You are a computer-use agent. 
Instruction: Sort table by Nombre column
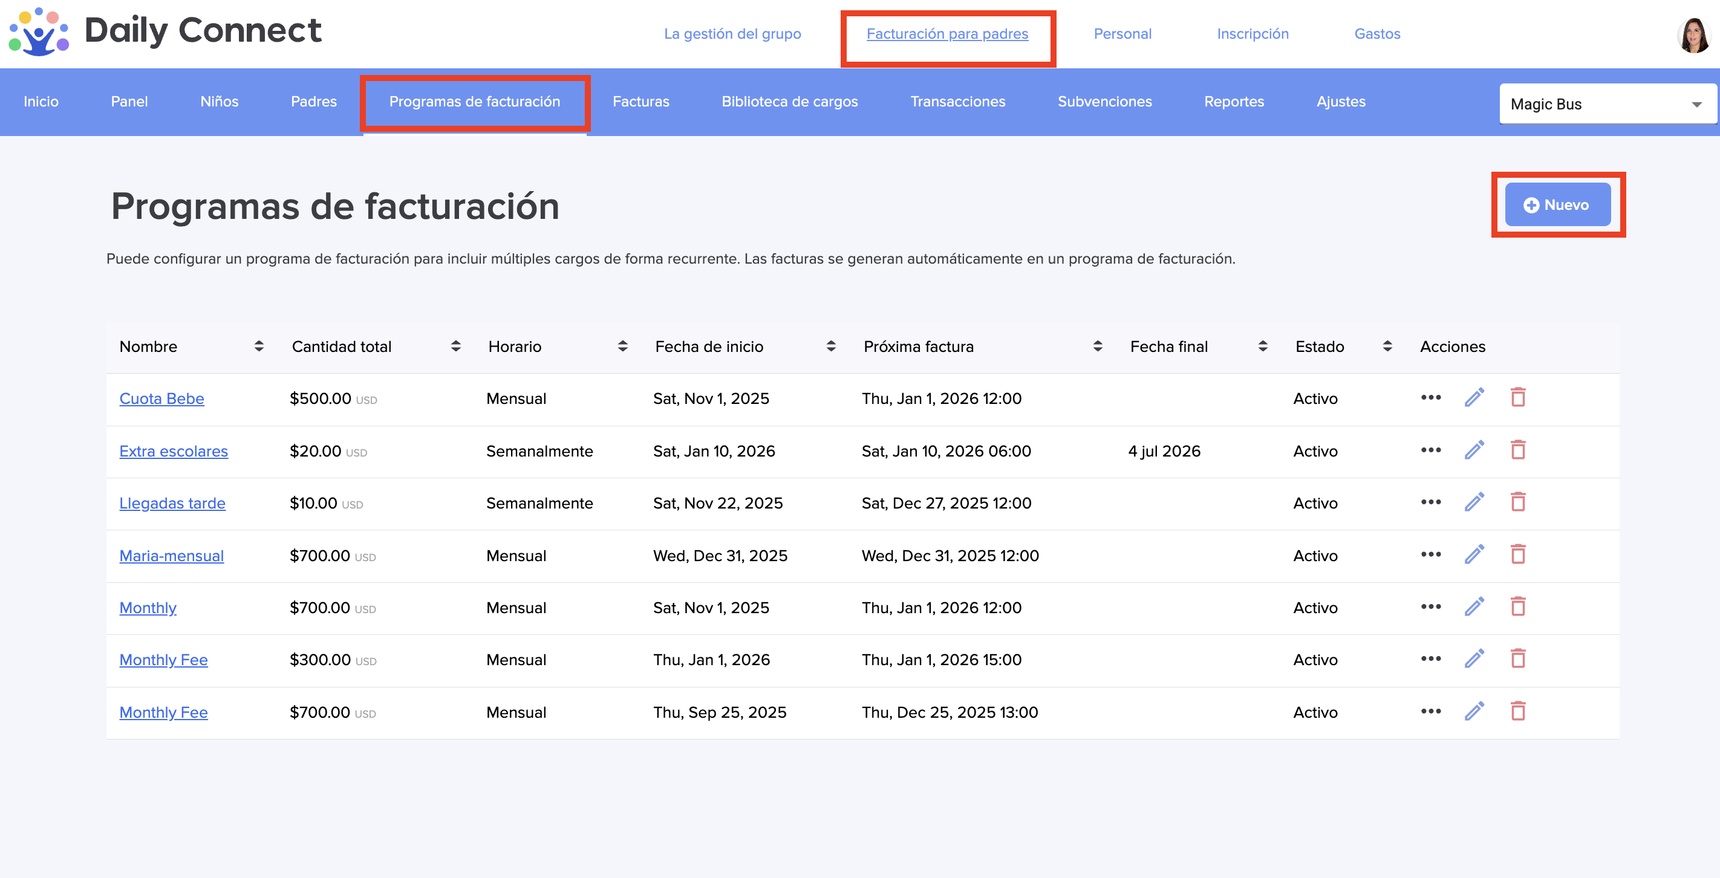pos(258,346)
